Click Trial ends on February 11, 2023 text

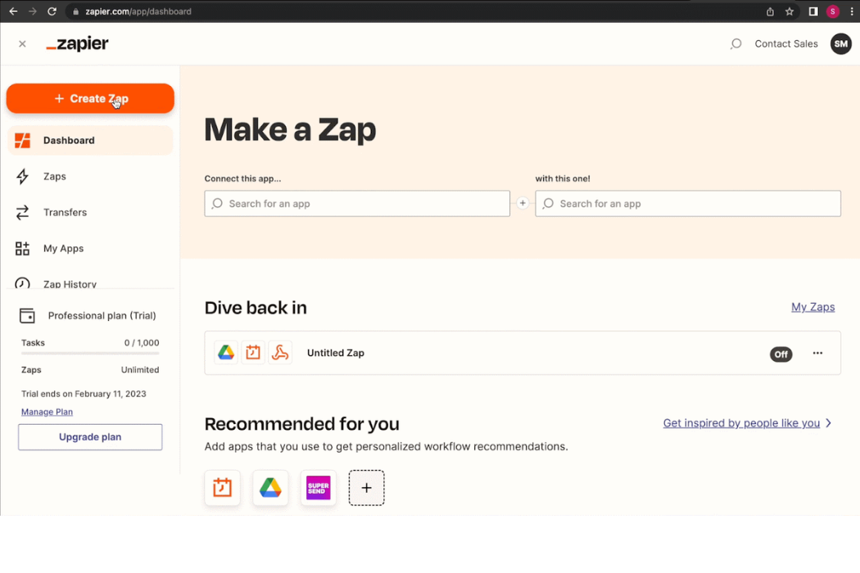[84, 394]
